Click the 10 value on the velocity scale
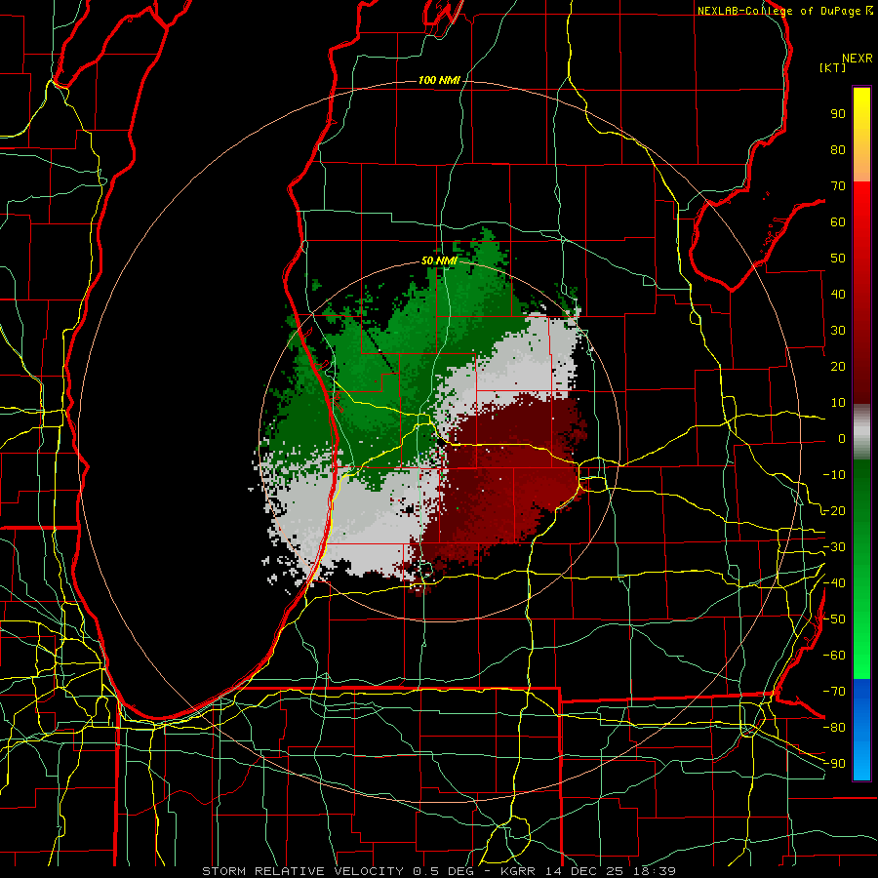Screen dimensions: 878x878 pos(838,403)
